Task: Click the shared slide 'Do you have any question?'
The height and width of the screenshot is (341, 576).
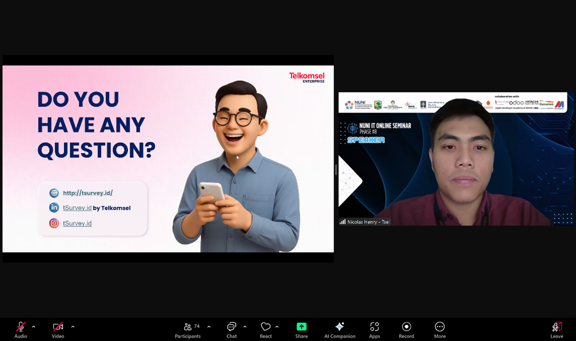Action: coord(168,159)
